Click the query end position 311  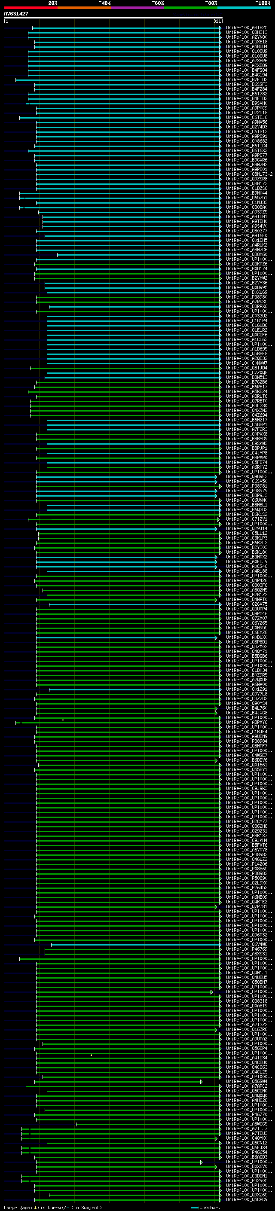click(x=217, y=21)
